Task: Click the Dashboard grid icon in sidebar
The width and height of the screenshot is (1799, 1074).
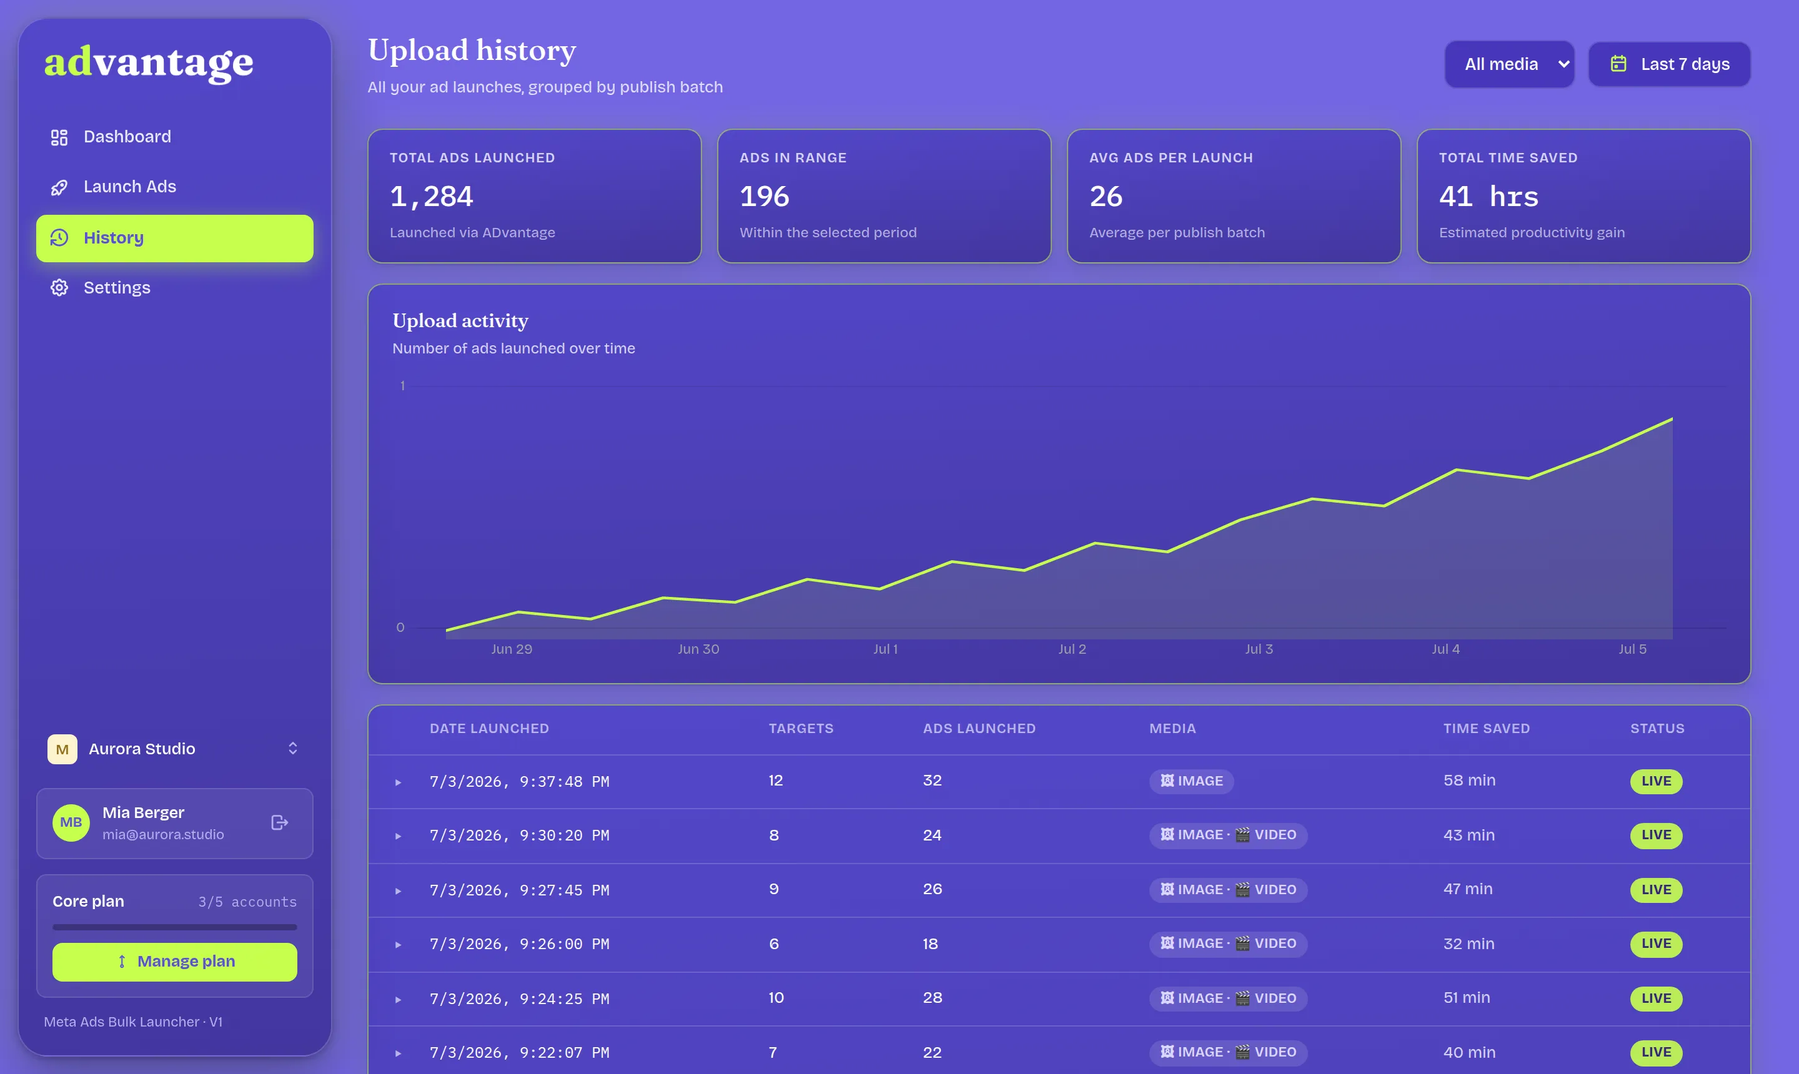Action: coord(59,137)
